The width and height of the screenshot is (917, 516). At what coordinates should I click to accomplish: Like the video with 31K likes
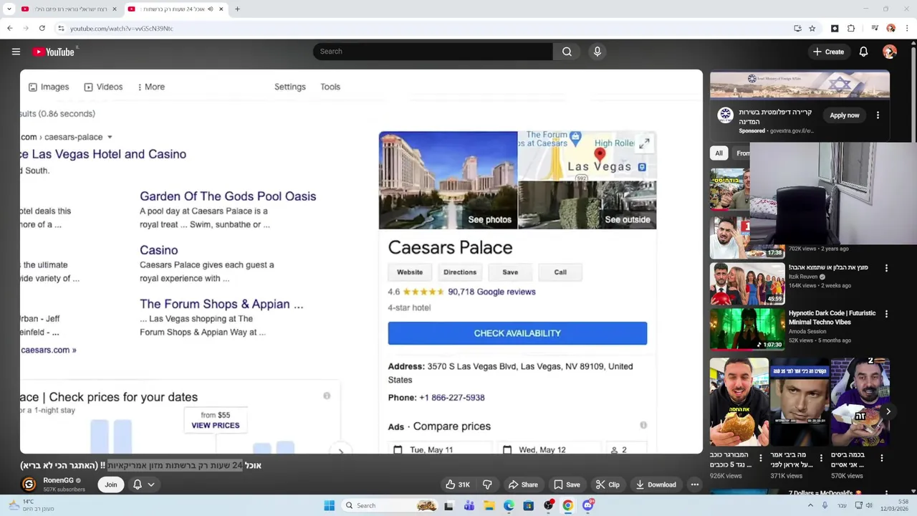tap(457, 484)
